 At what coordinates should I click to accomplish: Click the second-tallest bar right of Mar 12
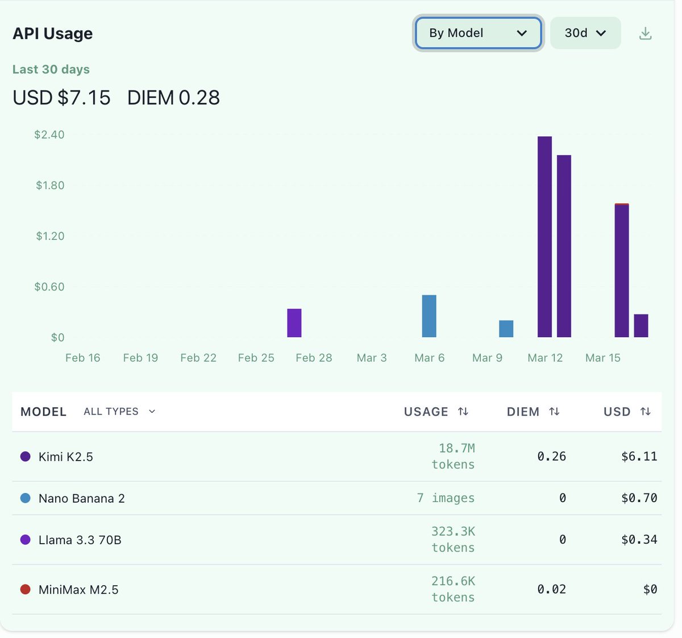click(564, 246)
